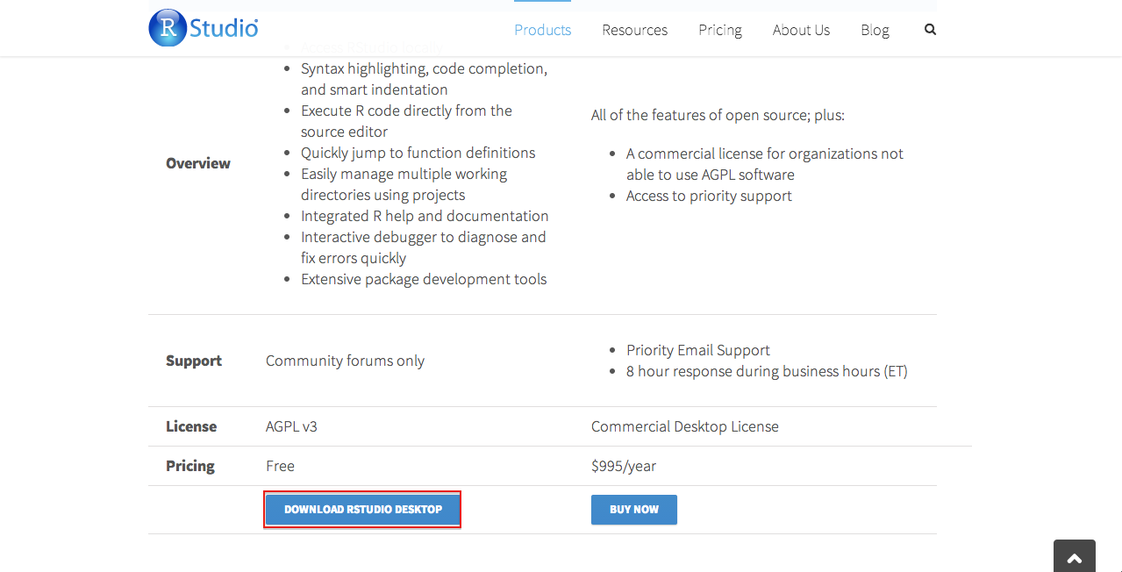Image resolution: width=1122 pixels, height=572 pixels.
Task: Open the Products menu
Action: coord(542,30)
